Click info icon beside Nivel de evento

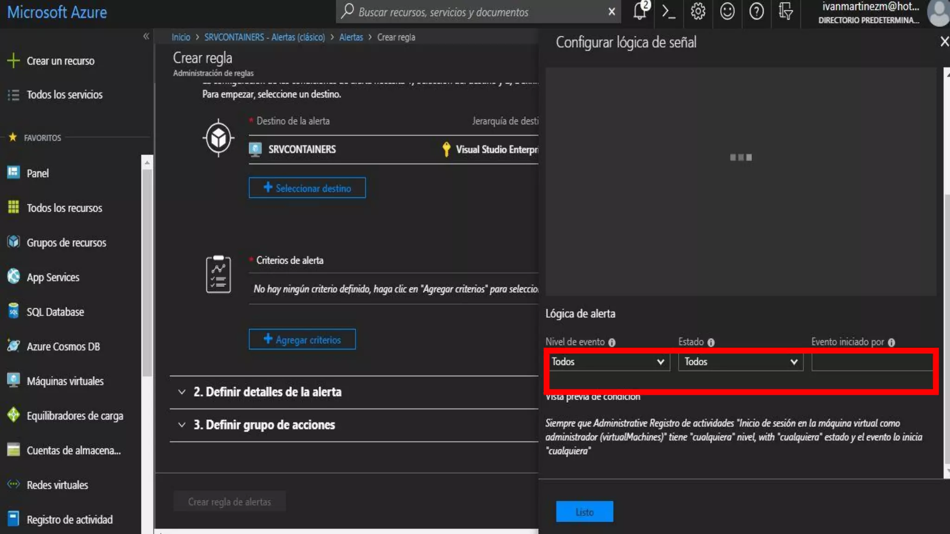pyautogui.click(x=612, y=343)
